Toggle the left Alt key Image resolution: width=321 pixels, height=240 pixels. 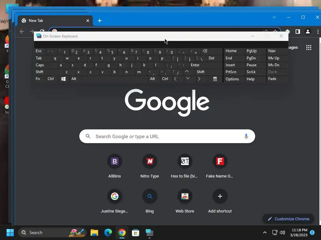75,79
